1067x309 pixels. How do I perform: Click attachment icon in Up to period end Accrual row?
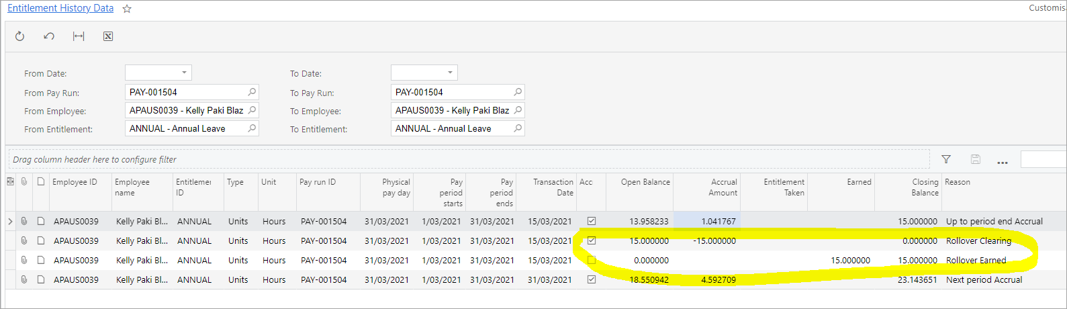click(x=24, y=221)
